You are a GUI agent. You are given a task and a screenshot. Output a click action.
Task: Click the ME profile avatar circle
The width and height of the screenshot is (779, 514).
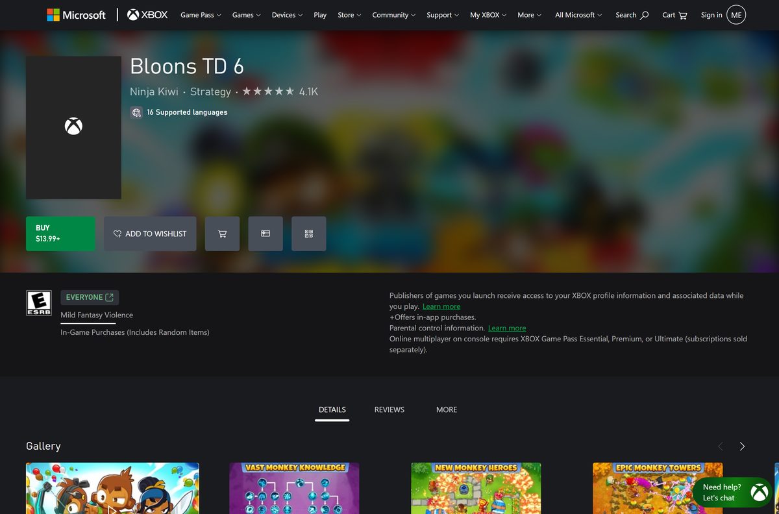click(736, 15)
